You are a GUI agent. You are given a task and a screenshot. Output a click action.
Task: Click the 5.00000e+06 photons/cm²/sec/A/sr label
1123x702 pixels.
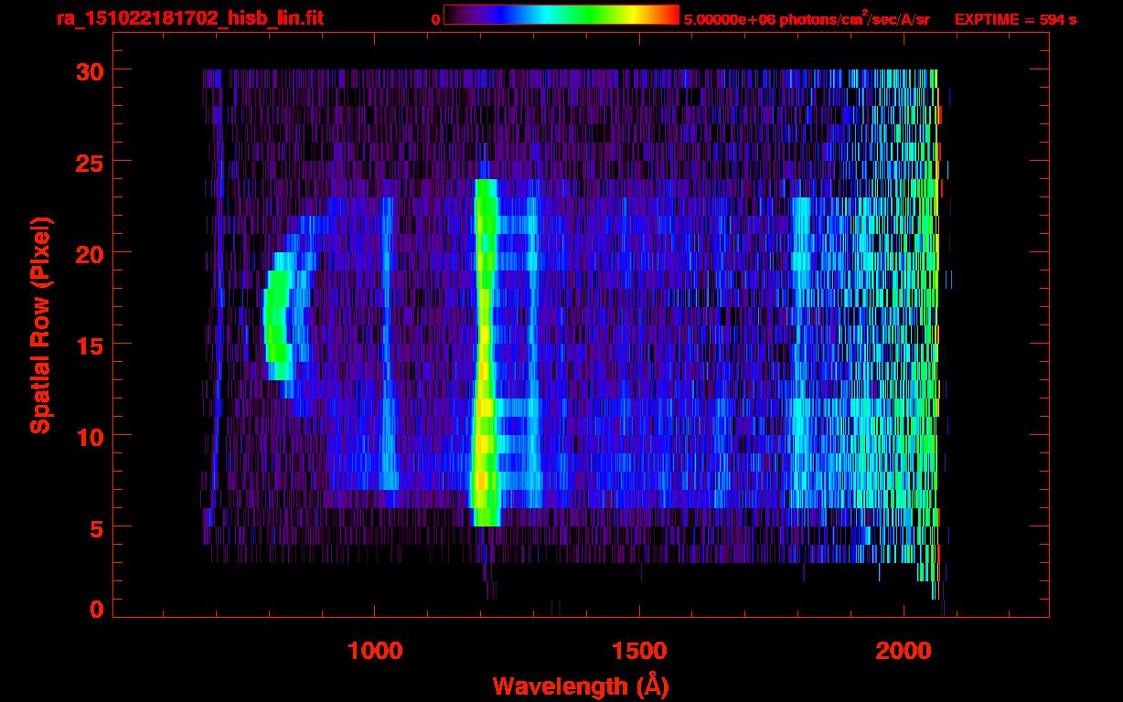[x=807, y=18]
